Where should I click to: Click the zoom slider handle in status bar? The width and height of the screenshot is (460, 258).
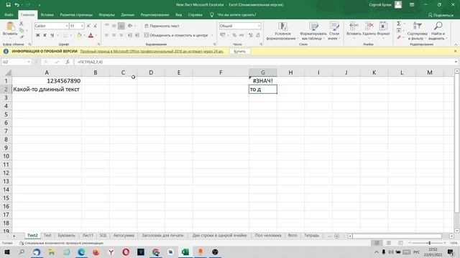coord(430,243)
